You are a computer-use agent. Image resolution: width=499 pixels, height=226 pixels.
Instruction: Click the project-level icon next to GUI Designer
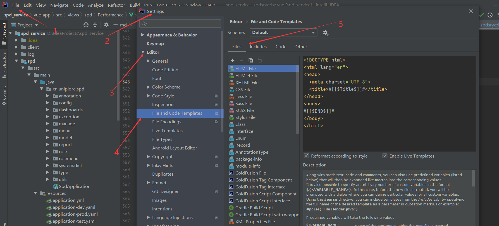[216, 191]
